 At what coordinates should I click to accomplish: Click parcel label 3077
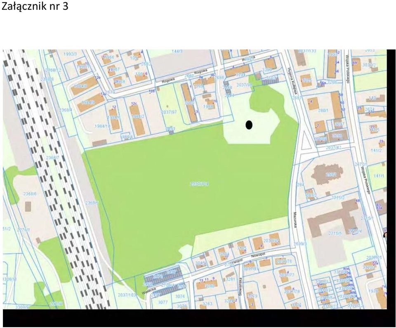click(x=163, y=302)
